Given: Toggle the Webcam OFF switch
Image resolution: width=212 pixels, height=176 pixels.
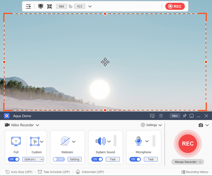Looking at the screenshot, I should 59,159.
